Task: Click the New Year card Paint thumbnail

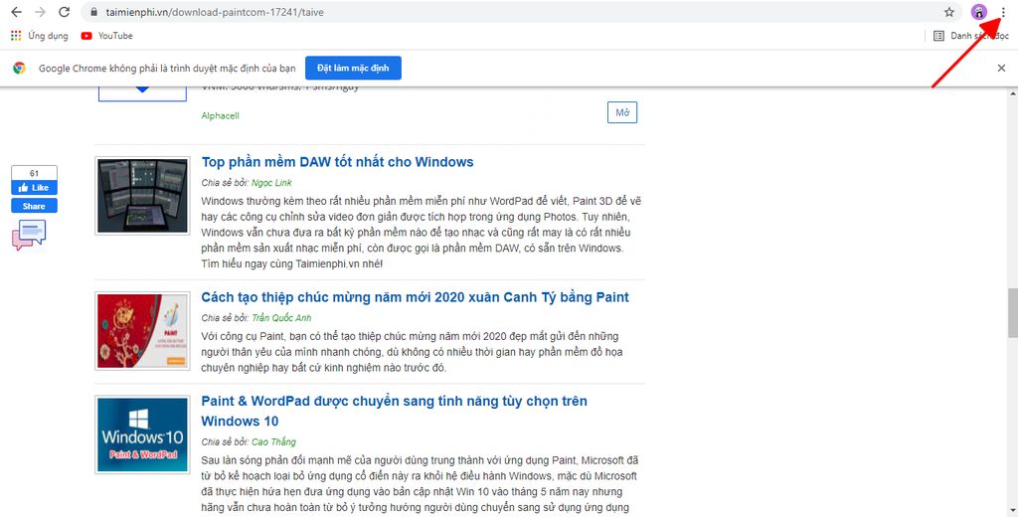Action: pyautogui.click(x=143, y=331)
